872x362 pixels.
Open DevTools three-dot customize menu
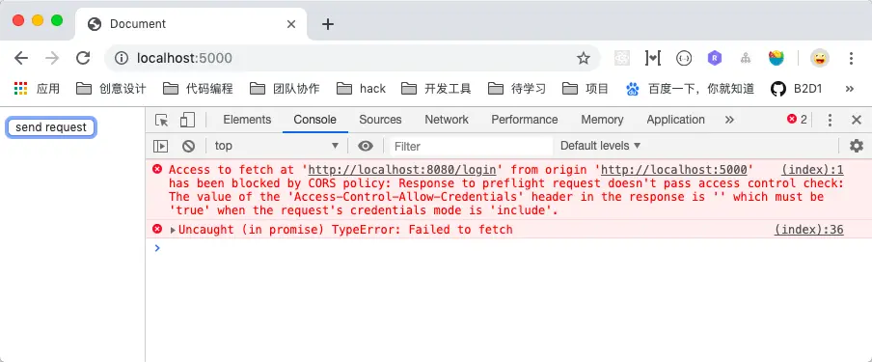tap(830, 120)
